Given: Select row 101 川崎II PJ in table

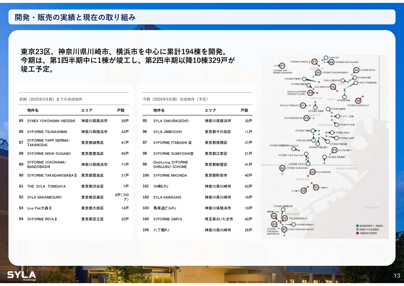Looking at the screenshot, I should [197, 186].
